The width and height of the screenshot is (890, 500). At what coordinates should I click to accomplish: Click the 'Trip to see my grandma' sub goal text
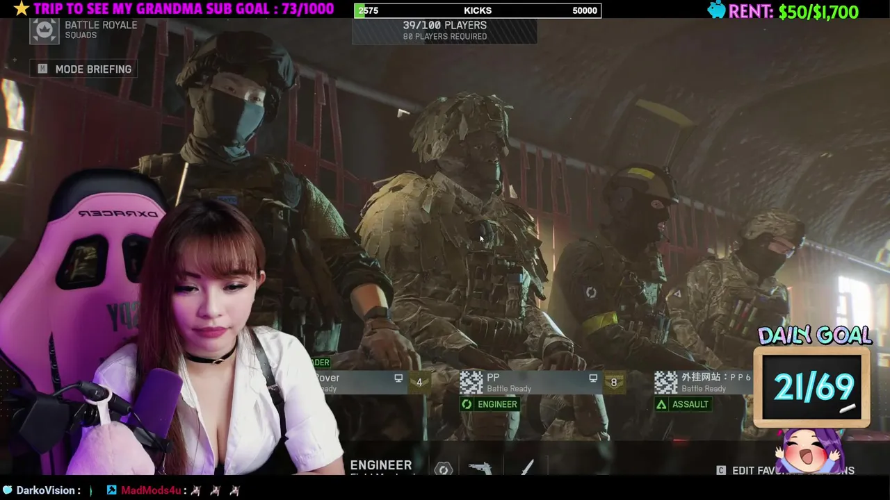(184, 9)
